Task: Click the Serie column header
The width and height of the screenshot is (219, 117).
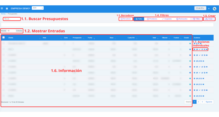Action: click(66, 38)
